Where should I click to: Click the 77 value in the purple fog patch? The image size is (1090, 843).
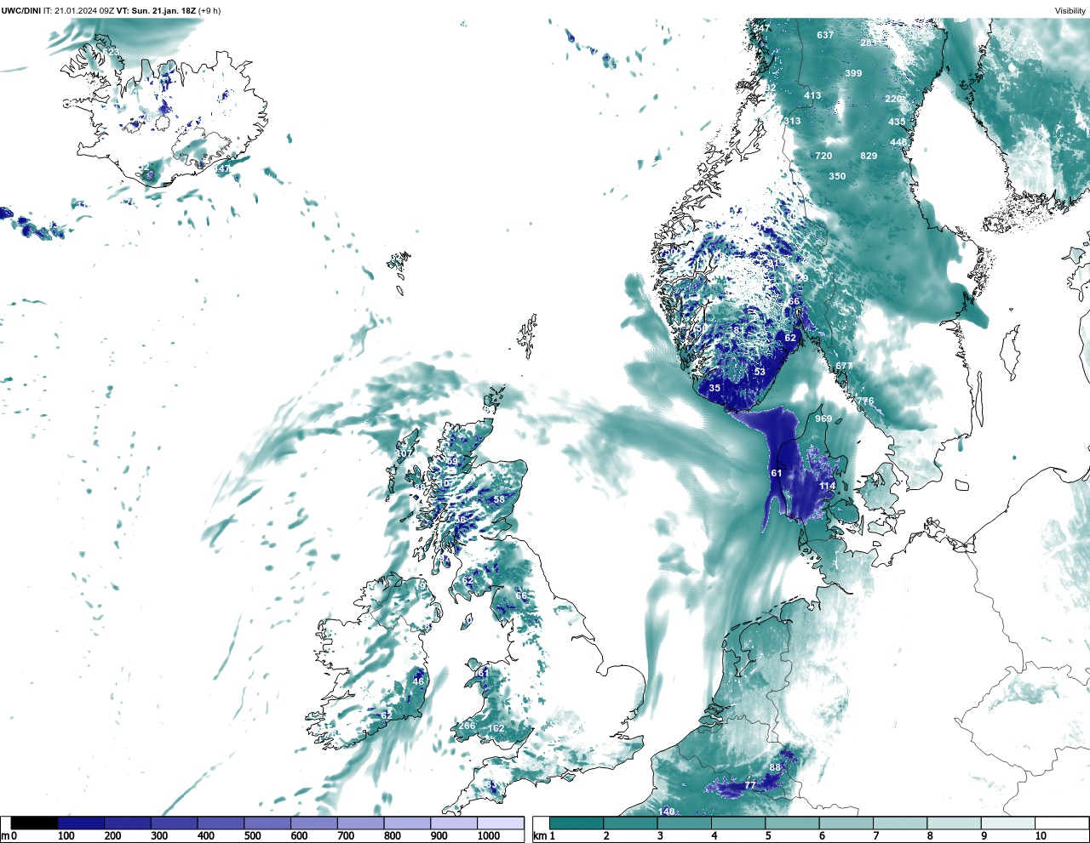click(750, 785)
